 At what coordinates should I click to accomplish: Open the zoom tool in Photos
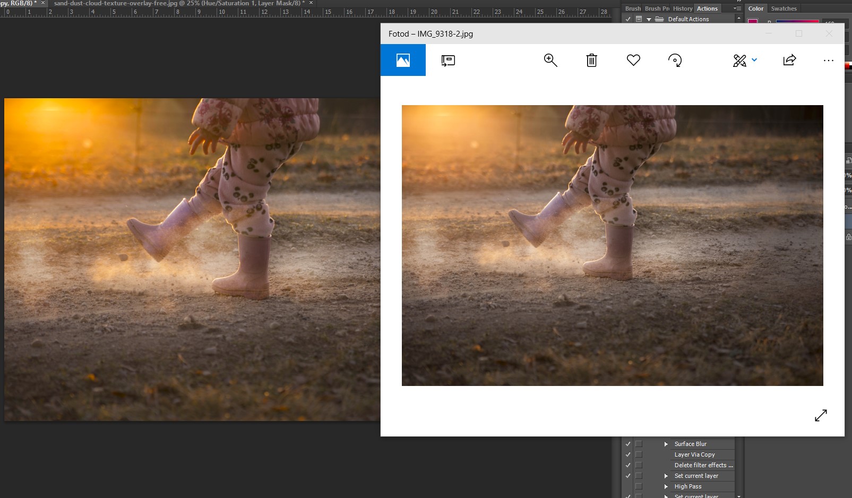click(550, 60)
